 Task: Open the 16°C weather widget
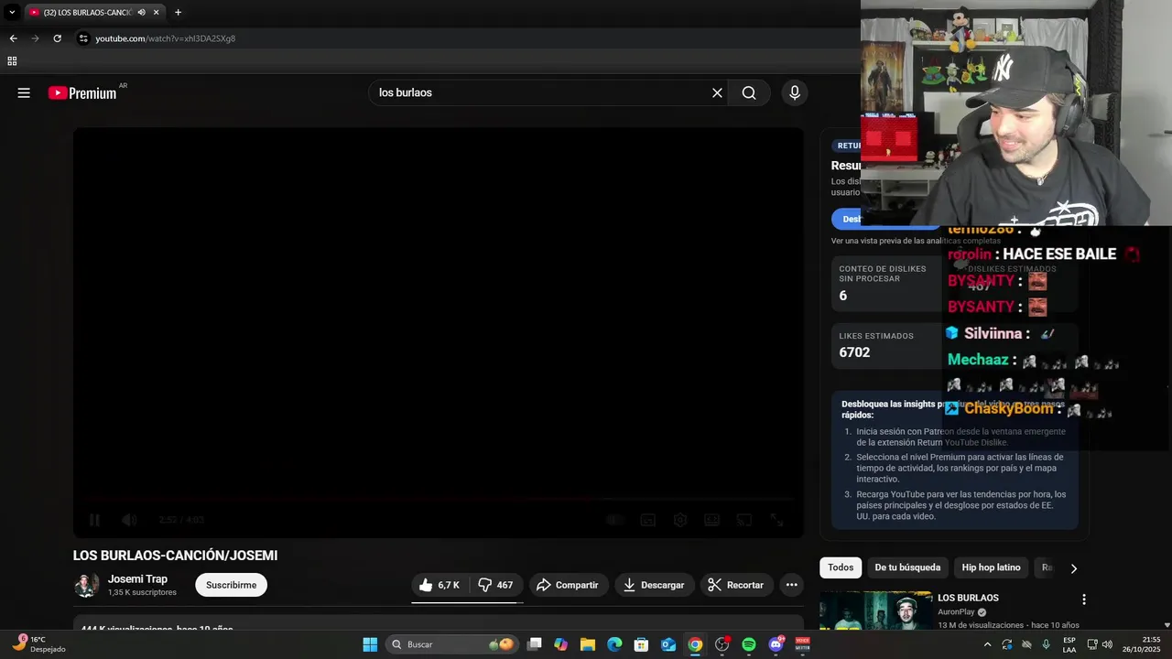click(x=38, y=644)
